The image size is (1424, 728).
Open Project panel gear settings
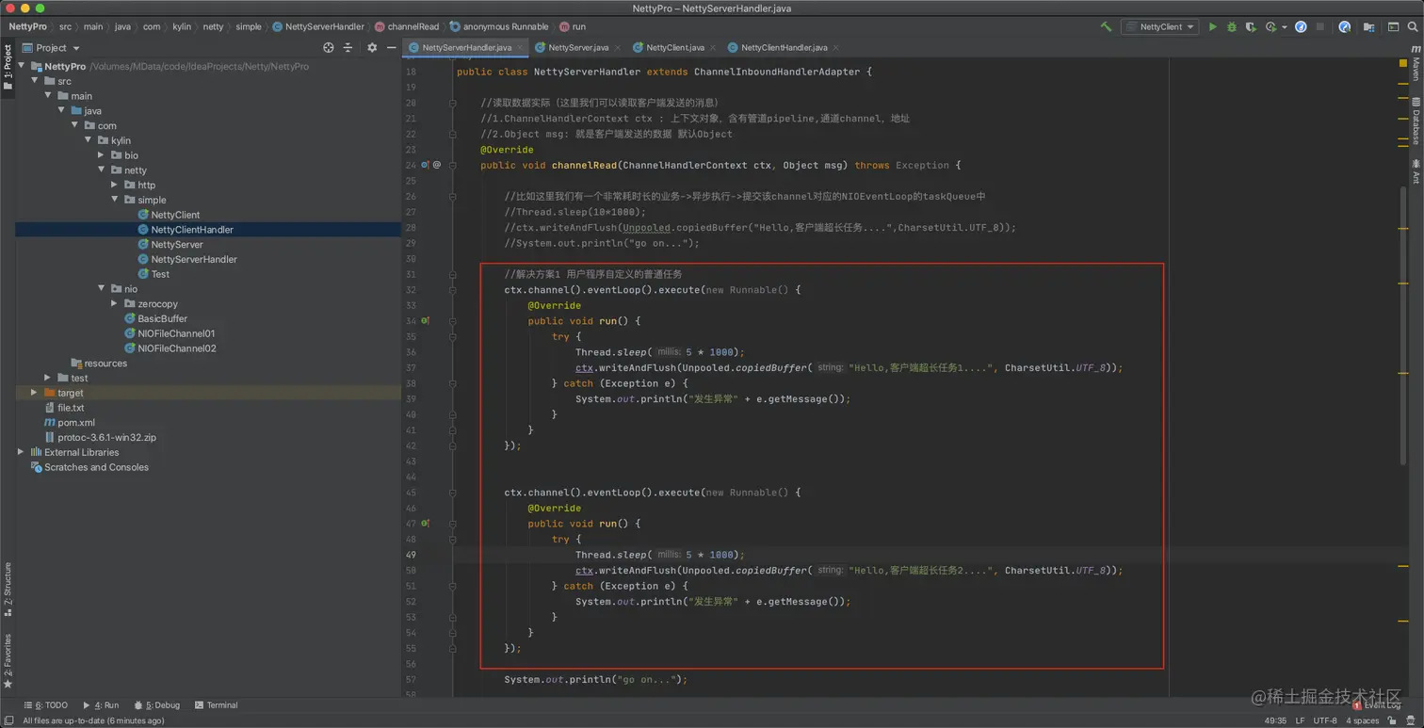[x=372, y=47]
